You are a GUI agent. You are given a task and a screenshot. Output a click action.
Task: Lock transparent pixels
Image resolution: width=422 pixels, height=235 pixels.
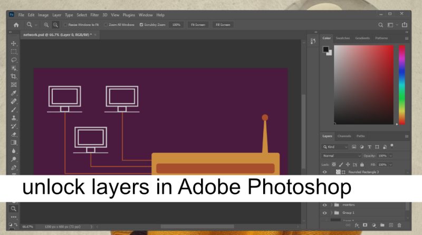334,164
